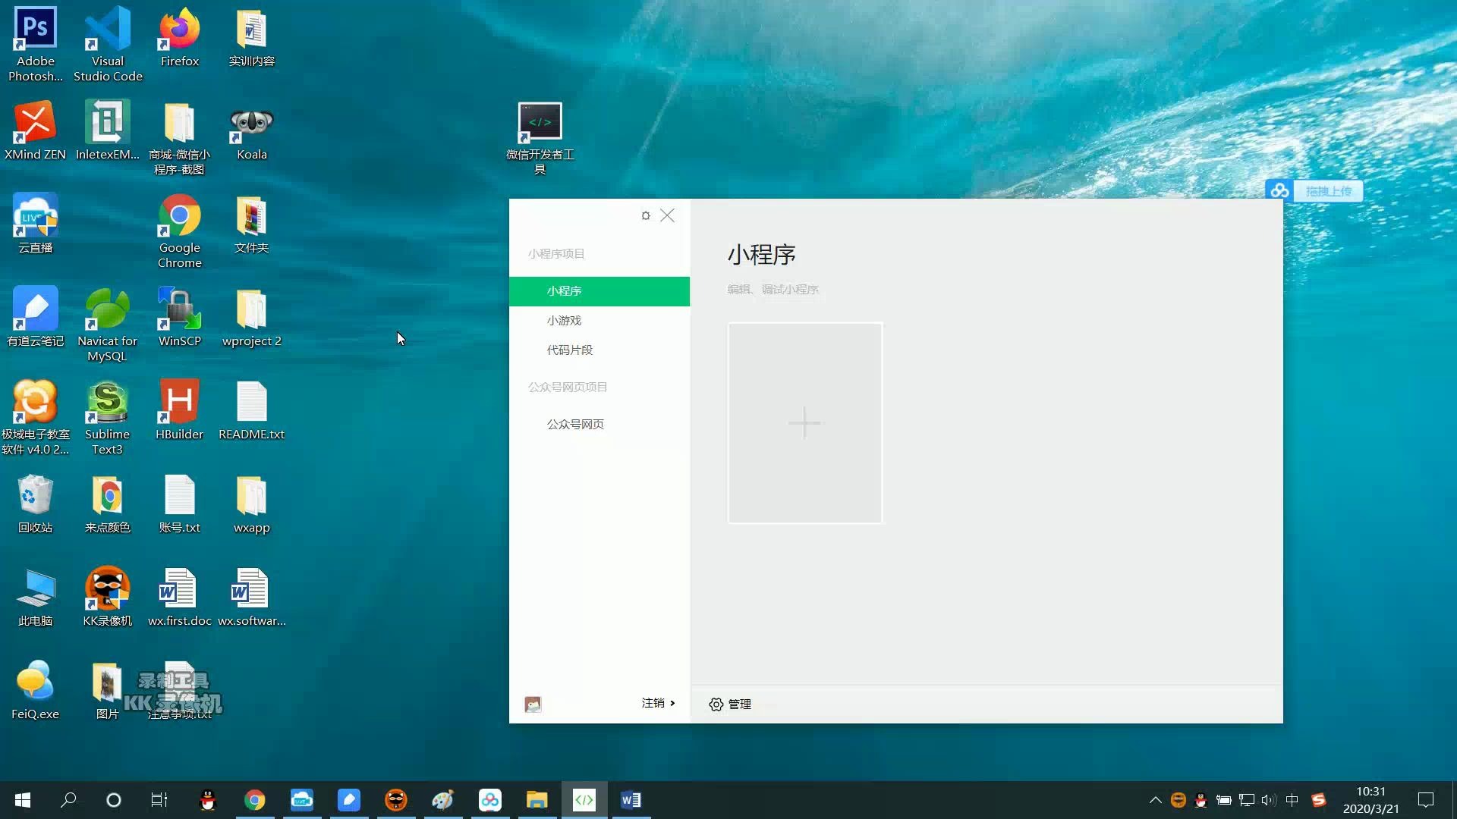Open the 来点颜色 desktop icon
Image resolution: width=1457 pixels, height=819 pixels.
pyautogui.click(x=107, y=504)
